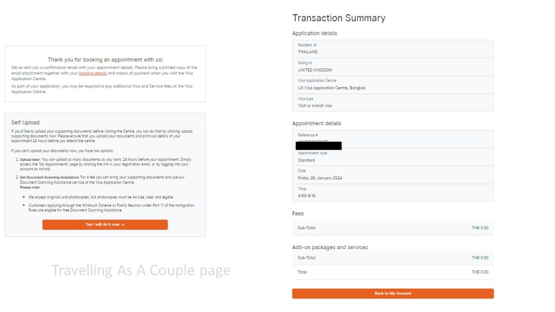Click the 'Visit or transit visa' type row
This screenshot has height=312, width=555.
click(x=392, y=102)
